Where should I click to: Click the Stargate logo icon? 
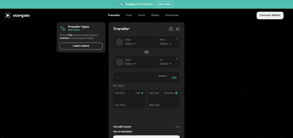(x=8, y=15)
